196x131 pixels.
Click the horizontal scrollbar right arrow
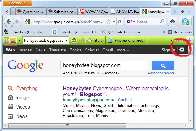[x=185, y=125]
